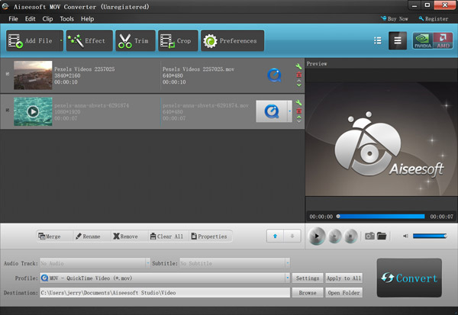Move Pexels Videos 2257025 down with arrow
Screen dimensions: 458x315
[x=298, y=85]
